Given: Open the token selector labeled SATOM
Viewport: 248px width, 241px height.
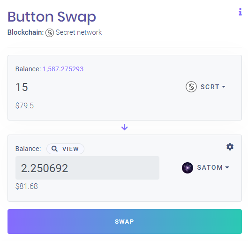Looking at the screenshot, I should [x=206, y=168].
